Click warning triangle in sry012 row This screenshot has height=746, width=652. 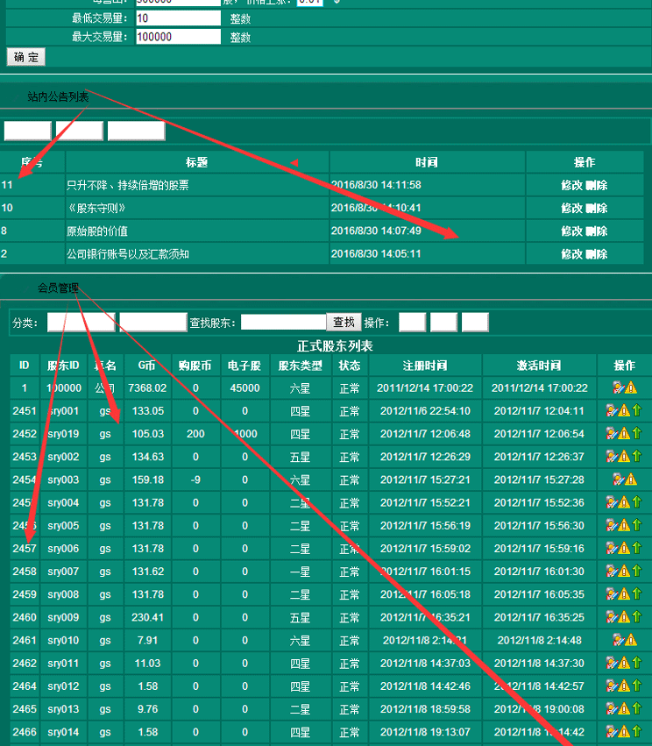tap(624, 686)
